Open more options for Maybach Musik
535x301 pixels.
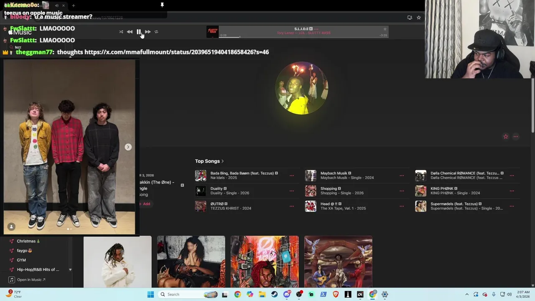click(x=402, y=176)
